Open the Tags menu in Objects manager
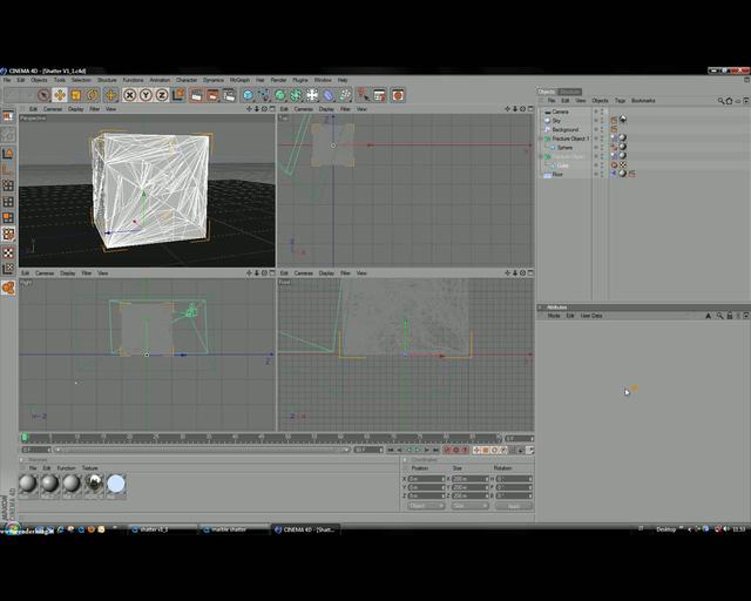The width and height of the screenshot is (751, 601). point(620,101)
